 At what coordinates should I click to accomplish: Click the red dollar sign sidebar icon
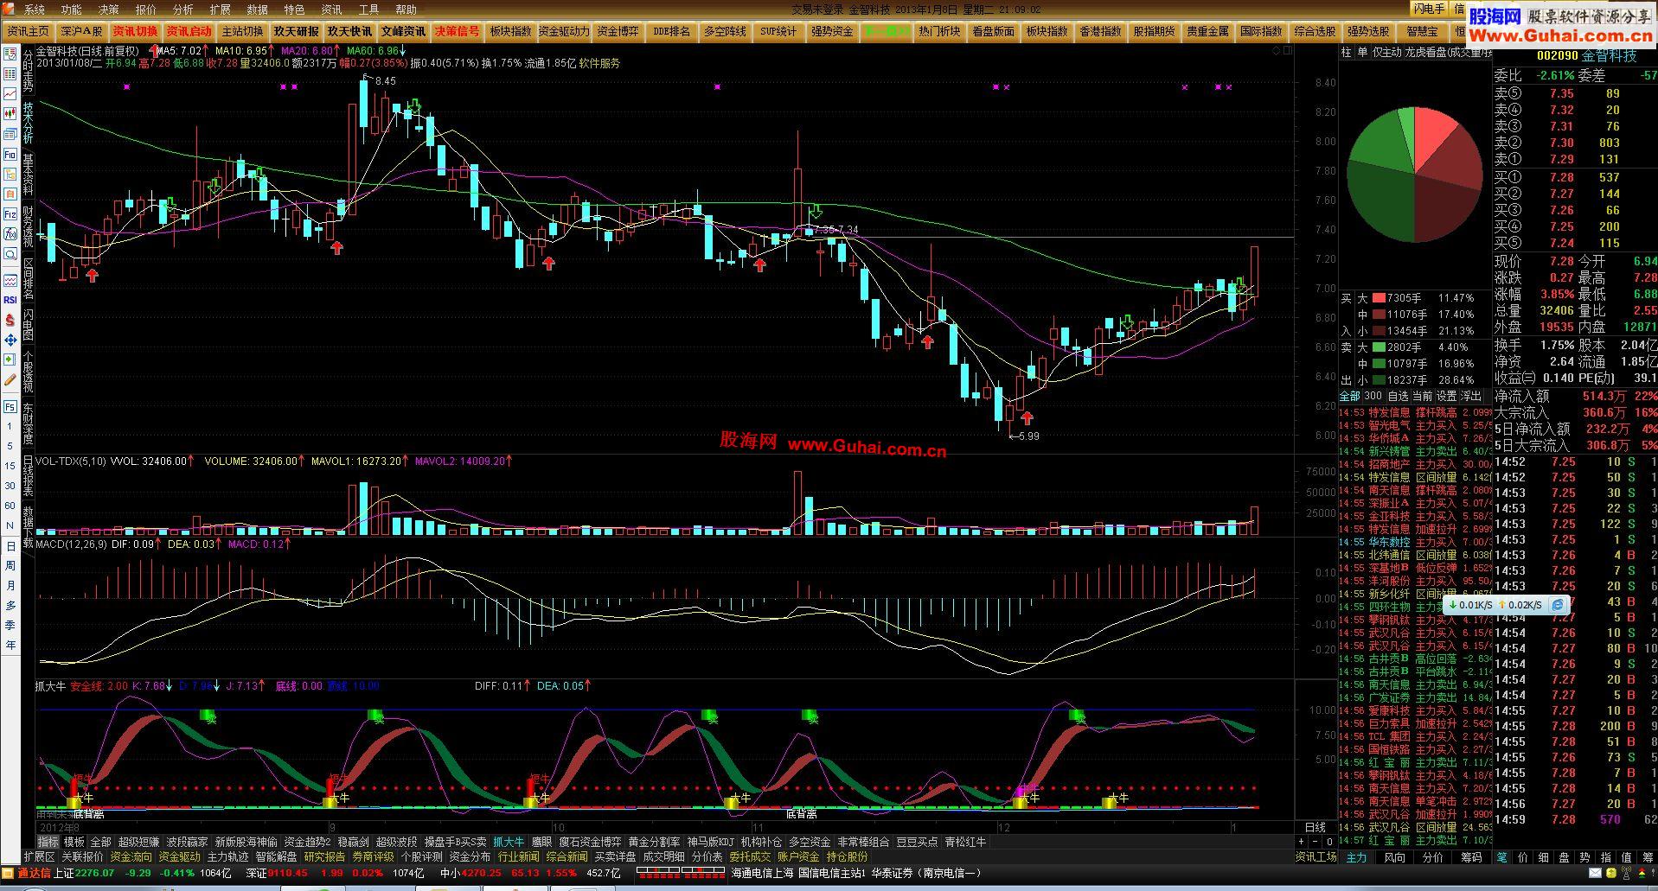(10, 320)
